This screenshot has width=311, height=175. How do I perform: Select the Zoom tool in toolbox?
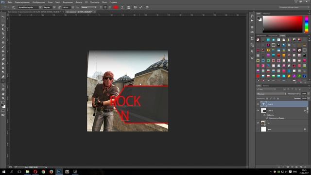click(3, 98)
